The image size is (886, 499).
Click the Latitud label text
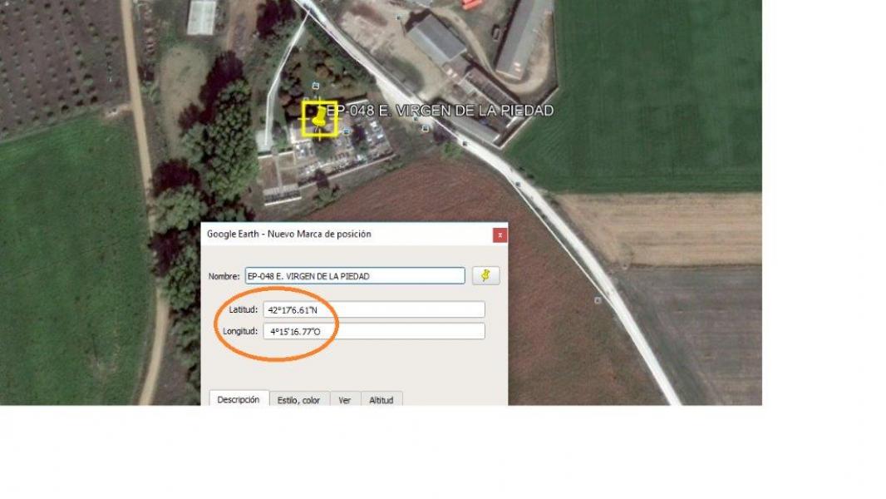click(243, 309)
